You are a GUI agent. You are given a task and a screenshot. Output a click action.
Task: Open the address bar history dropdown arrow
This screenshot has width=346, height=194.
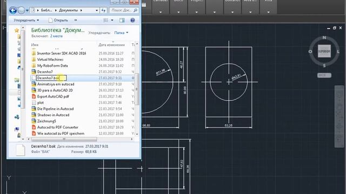pos(97,10)
